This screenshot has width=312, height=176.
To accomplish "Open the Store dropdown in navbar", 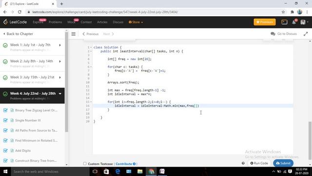I will (136, 22).
